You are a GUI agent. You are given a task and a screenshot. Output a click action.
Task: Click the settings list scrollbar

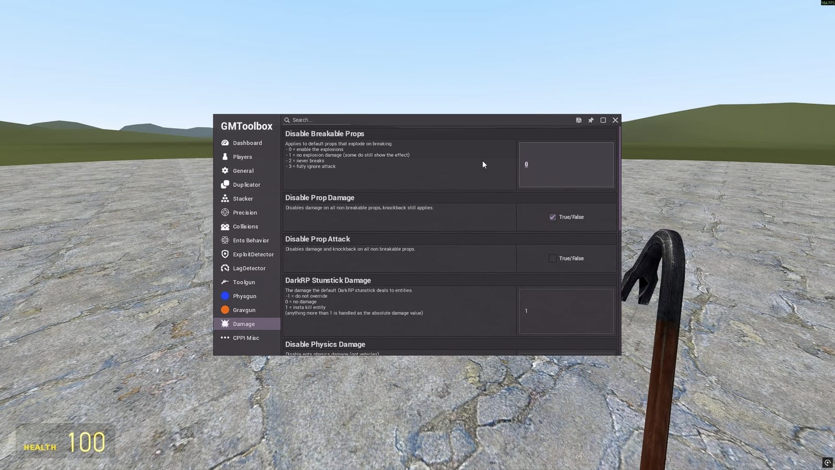pyautogui.click(x=619, y=179)
